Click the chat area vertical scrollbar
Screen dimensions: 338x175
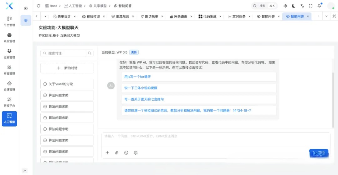click(x=333, y=100)
